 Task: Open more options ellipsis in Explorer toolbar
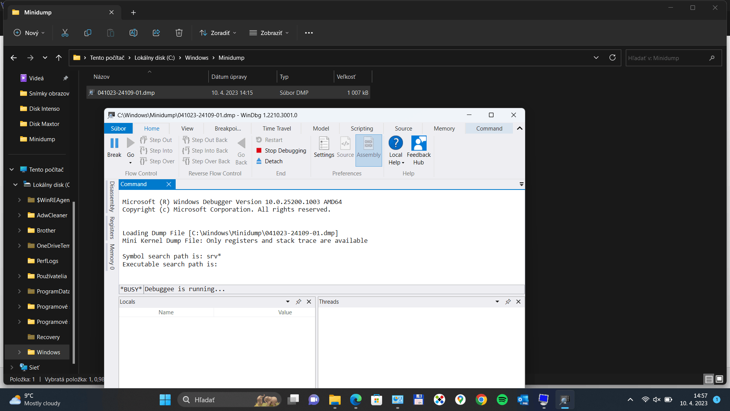click(x=309, y=33)
